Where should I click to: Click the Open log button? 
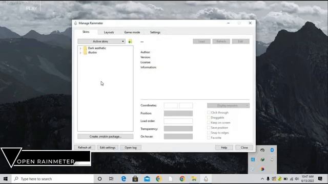(x=131, y=148)
